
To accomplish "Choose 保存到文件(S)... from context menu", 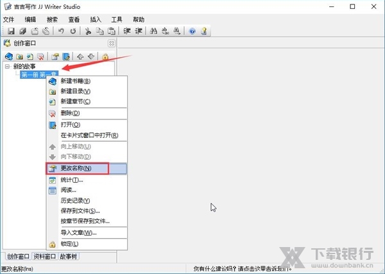I will [x=87, y=211].
